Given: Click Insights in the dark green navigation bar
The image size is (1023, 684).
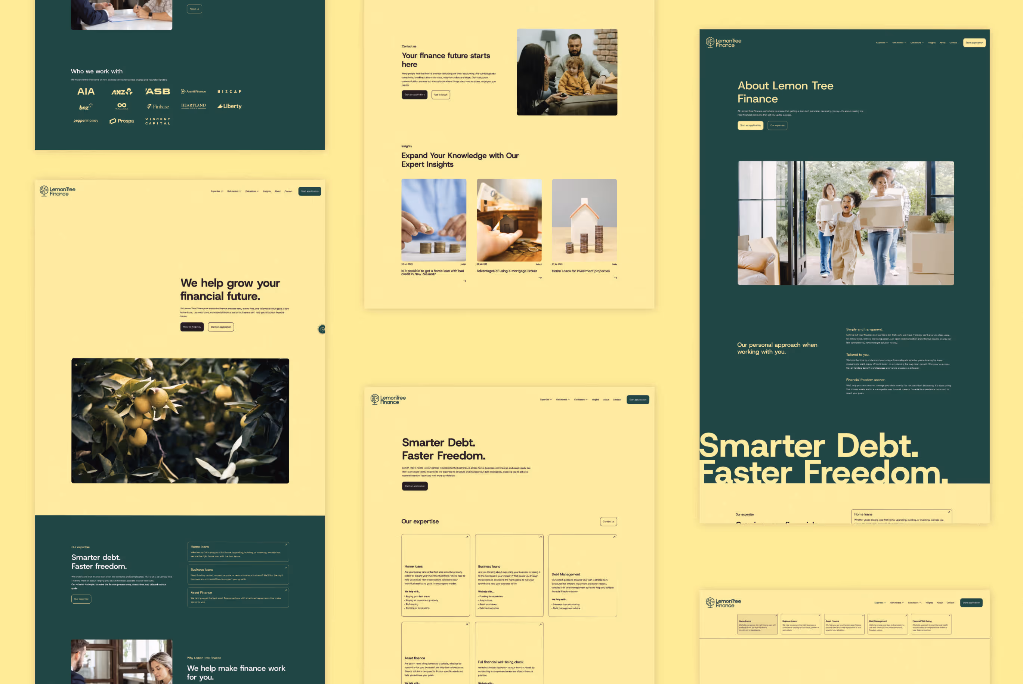Looking at the screenshot, I should pyautogui.click(x=932, y=43).
